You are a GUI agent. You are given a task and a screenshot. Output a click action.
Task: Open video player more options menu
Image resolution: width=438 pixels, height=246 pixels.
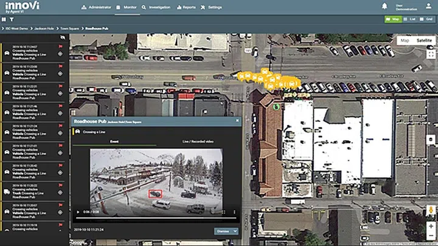pos(234,212)
